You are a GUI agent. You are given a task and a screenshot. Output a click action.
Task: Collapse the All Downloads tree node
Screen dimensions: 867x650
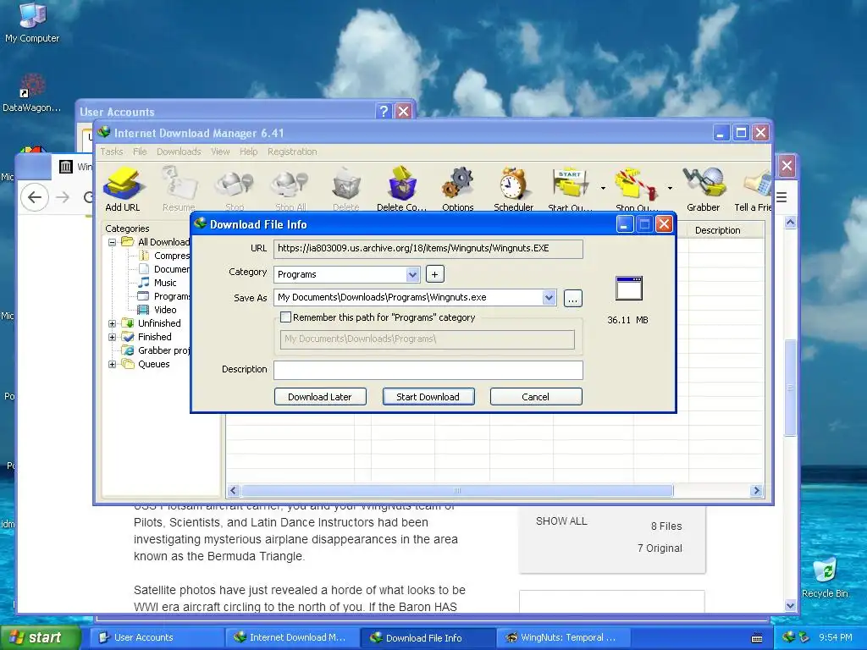click(113, 242)
